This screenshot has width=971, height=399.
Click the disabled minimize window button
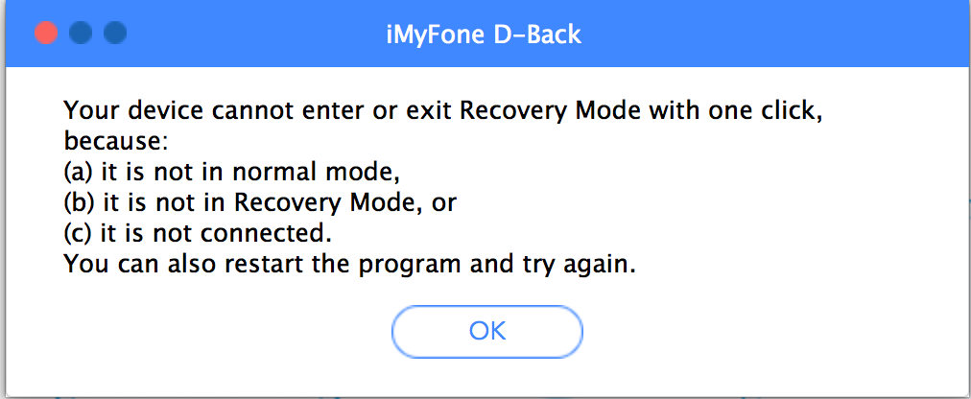(x=81, y=35)
